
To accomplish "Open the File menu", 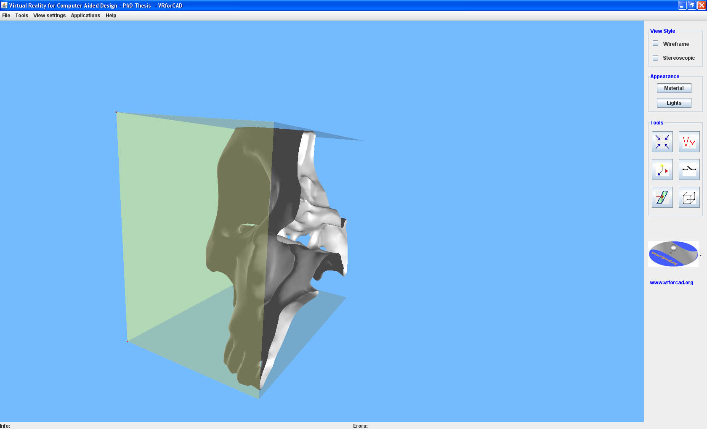I will coord(6,16).
